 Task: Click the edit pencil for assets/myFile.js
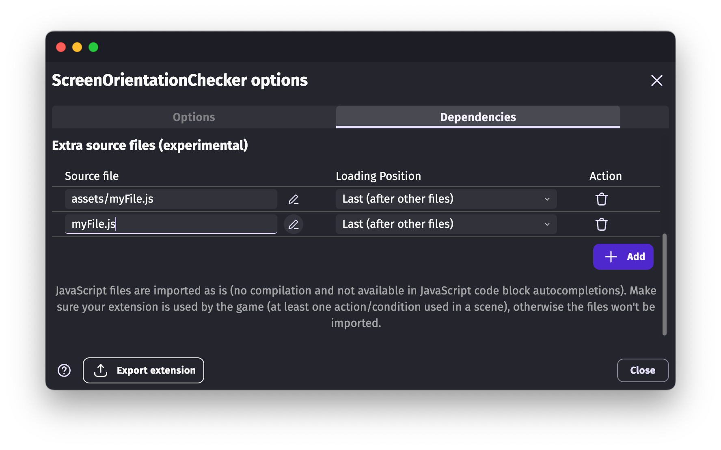(x=294, y=199)
